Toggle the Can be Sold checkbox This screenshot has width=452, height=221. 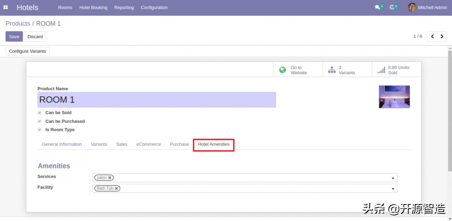click(x=40, y=113)
